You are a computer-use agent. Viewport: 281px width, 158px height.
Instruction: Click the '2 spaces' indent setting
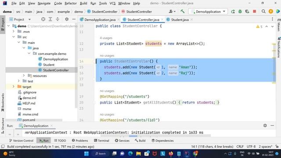[265, 147]
